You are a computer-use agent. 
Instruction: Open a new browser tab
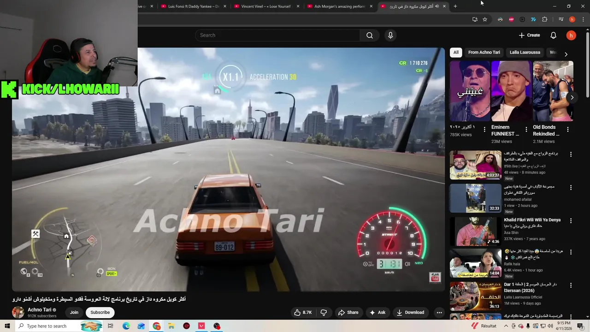(x=455, y=6)
